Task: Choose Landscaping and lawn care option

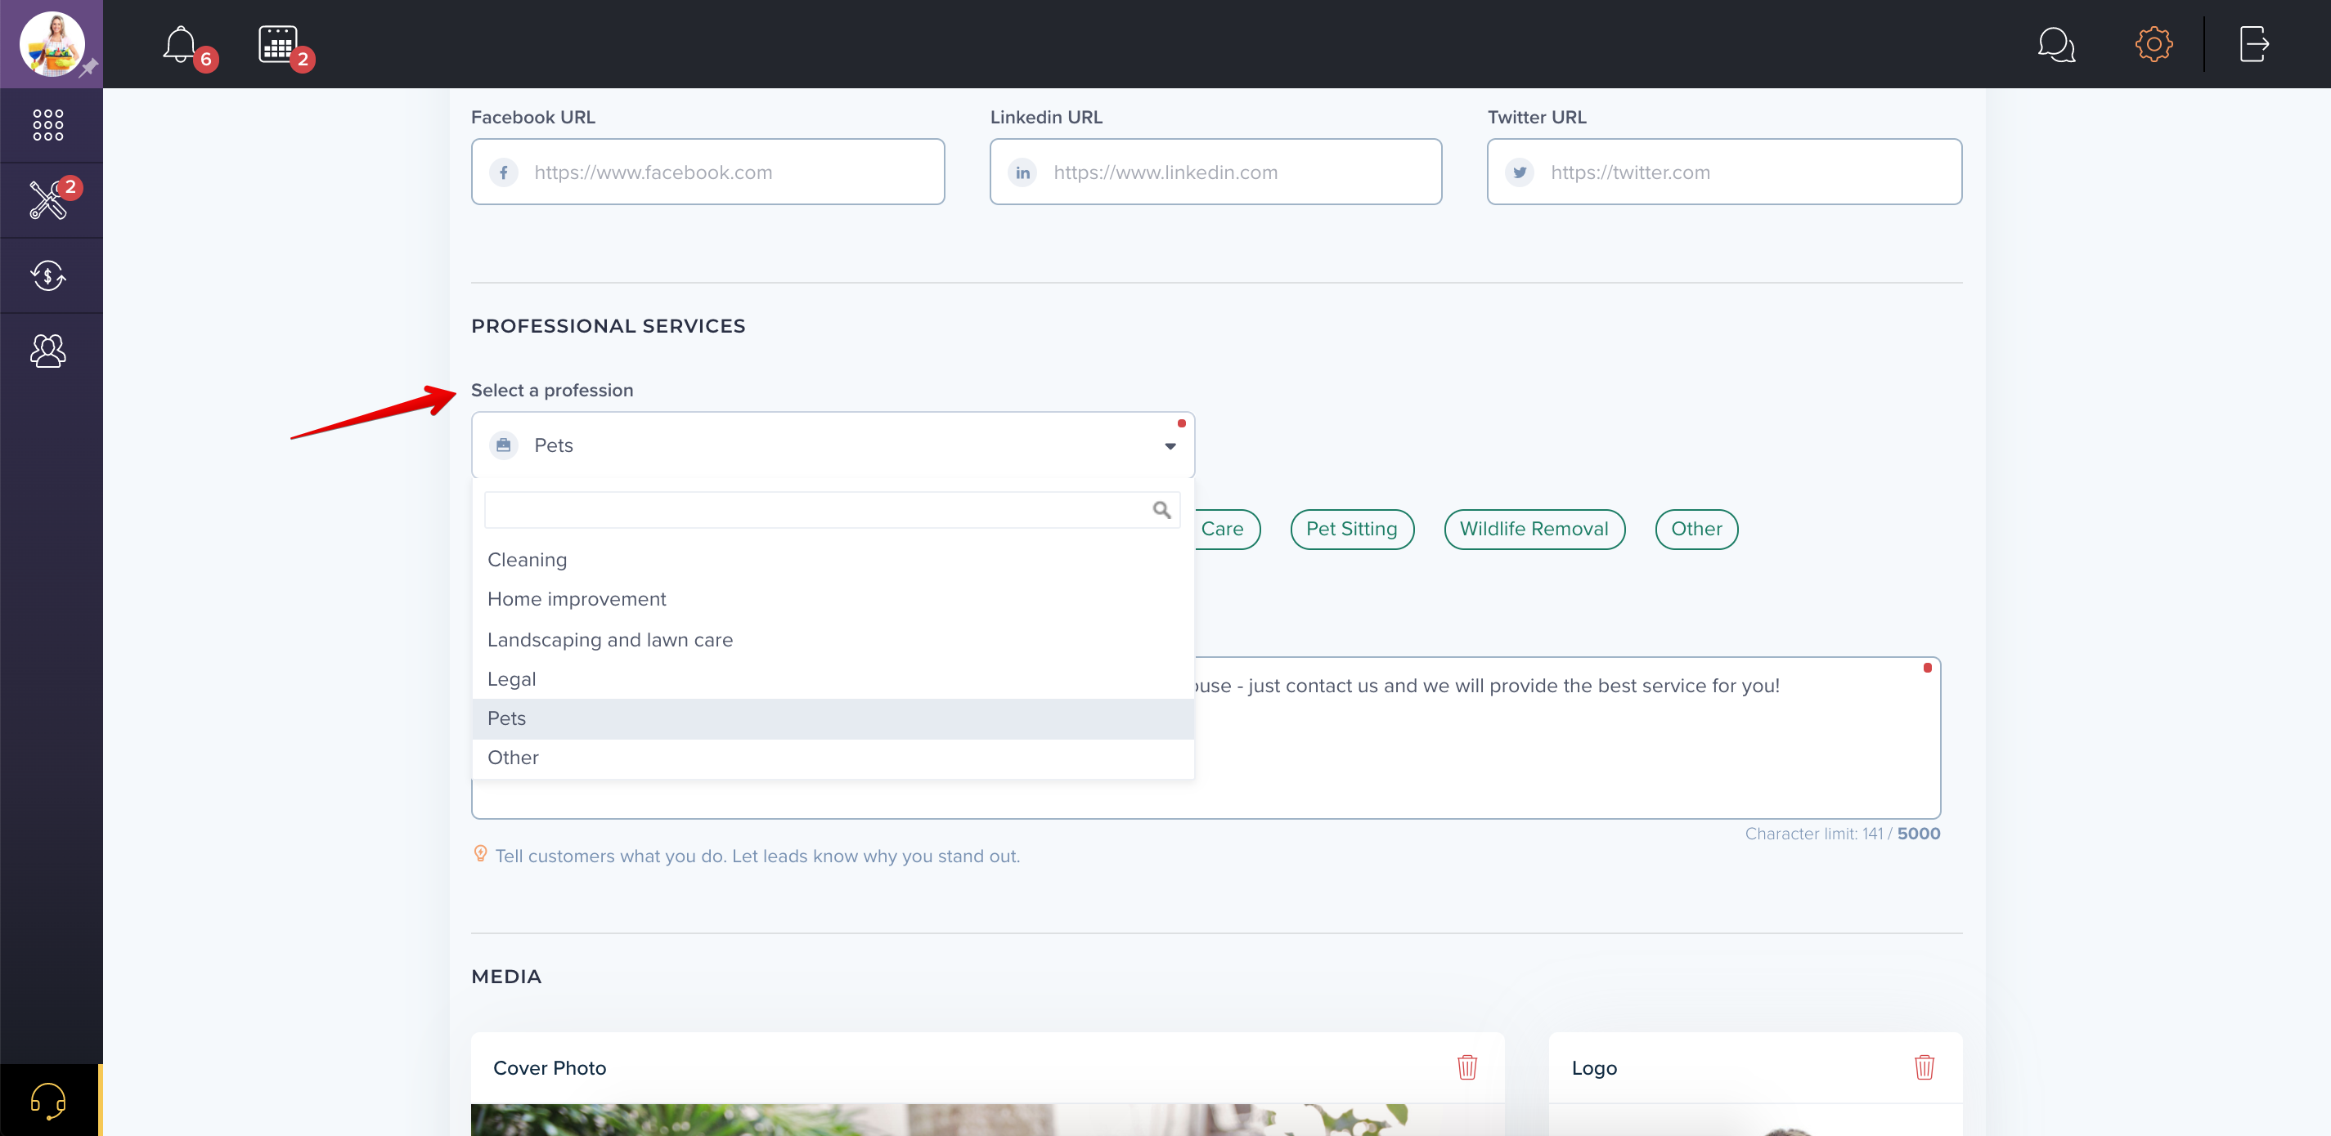Action: pos(833,639)
